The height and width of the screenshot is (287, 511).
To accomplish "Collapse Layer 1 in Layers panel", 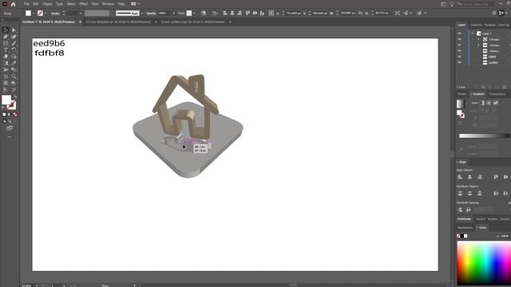I will click(x=473, y=33).
